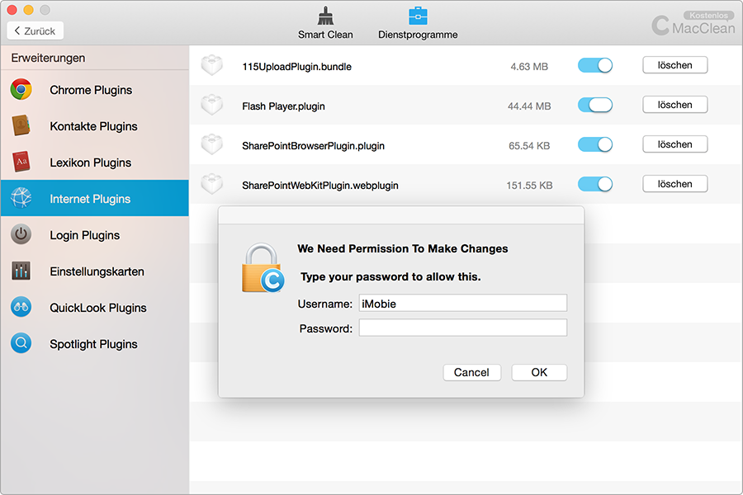Image resolution: width=743 pixels, height=495 pixels.
Task: Click the Internet Plugins globe icon
Action: coord(21,198)
